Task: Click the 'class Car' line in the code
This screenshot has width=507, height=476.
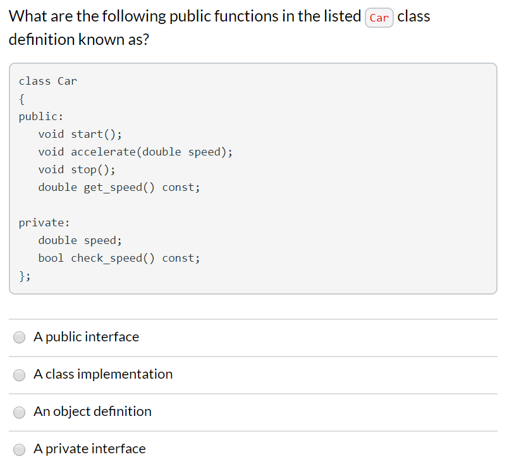Action: (48, 81)
